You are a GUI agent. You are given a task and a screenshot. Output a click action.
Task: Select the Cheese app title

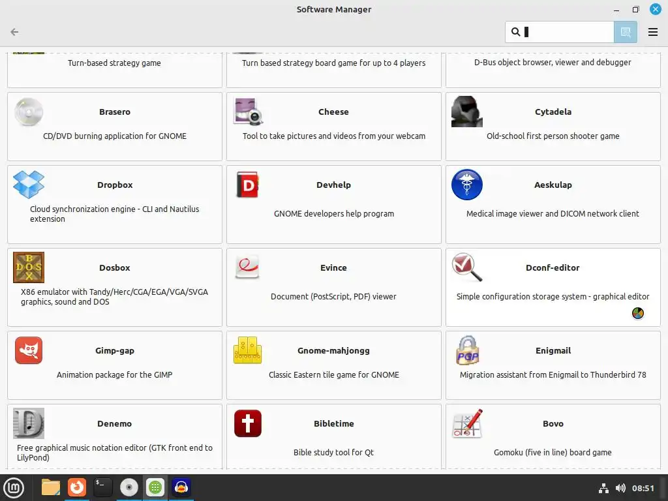tap(333, 112)
